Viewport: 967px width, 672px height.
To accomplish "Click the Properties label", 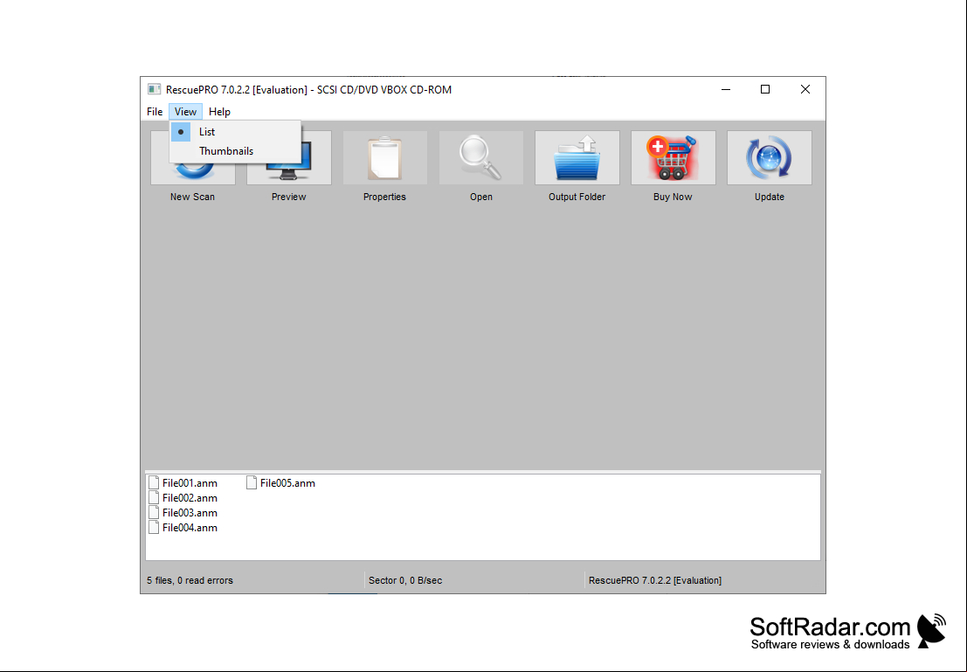I will [x=385, y=197].
